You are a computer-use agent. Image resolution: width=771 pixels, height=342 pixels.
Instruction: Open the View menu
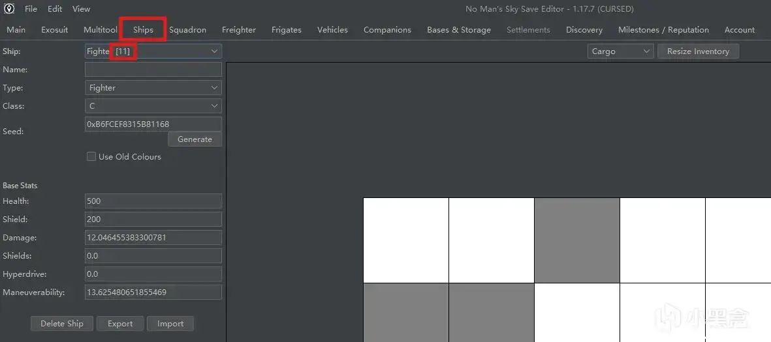click(x=81, y=9)
